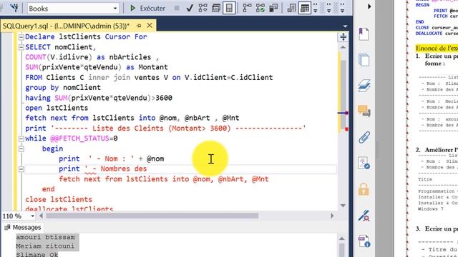458x257 pixels.
Task: Toggle Include Live Query Statistics
Action: pos(260,8)
